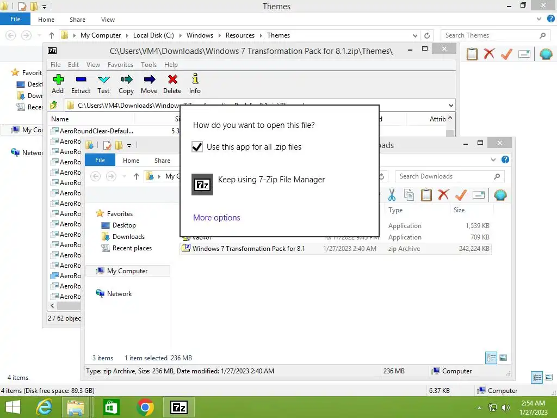Click the 7-Zip up-folder icon beside address bar

click(54, 105)
